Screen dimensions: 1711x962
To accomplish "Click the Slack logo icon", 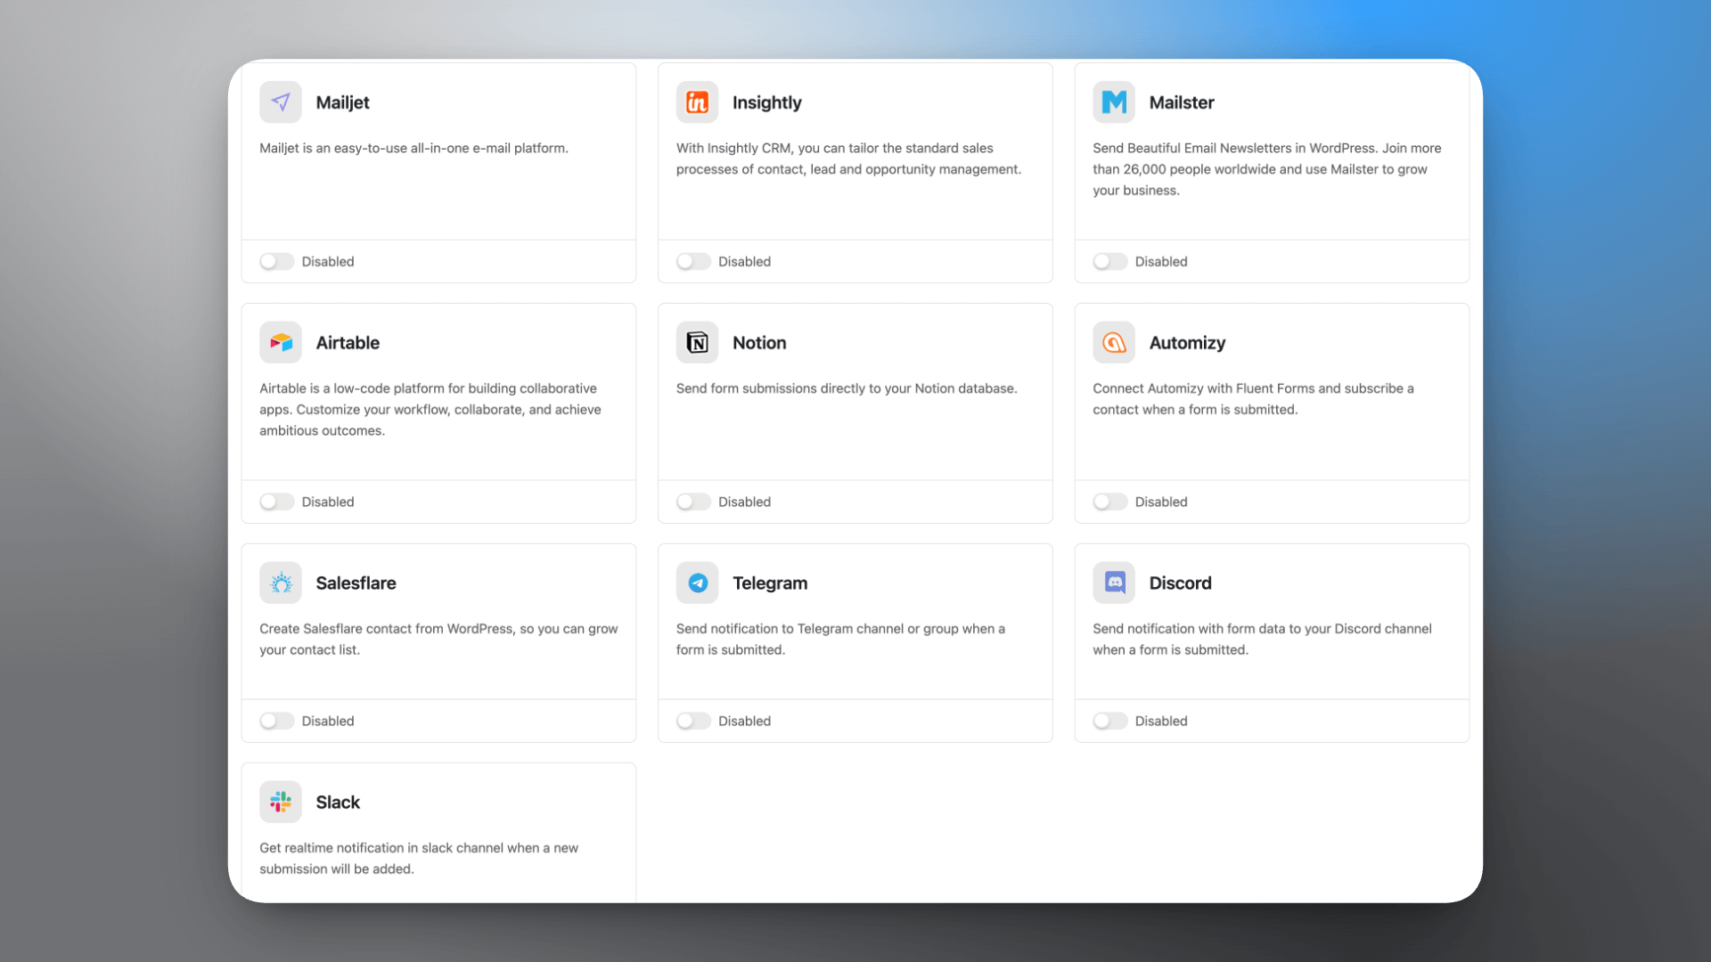I will [x=281, y=803].
